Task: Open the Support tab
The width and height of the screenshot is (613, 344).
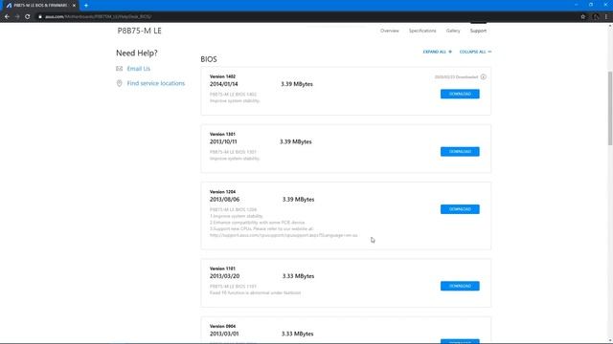Action: tap(478, 31)
